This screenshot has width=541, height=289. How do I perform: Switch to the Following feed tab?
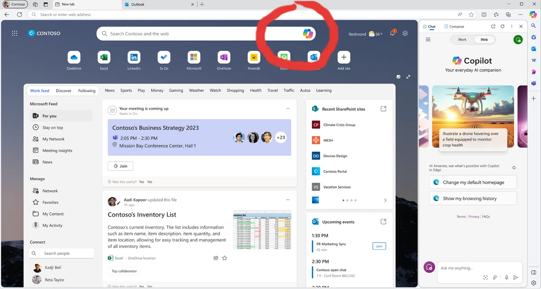(87, 90)
